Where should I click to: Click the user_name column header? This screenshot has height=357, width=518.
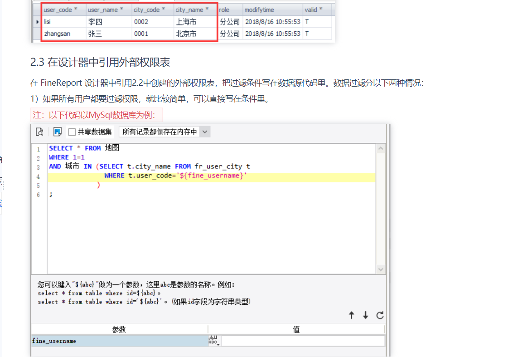pos(109,10)
